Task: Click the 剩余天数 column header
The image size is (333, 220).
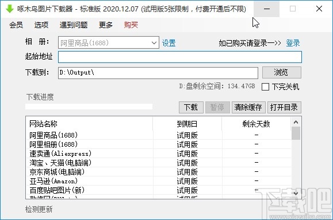Action: point(256,124)
